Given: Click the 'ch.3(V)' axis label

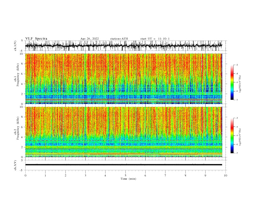Looking at the screenshot, I should point(15,165).
